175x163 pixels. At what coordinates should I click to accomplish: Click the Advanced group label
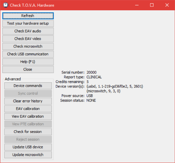pyautogui.click(x=13, y=79)
